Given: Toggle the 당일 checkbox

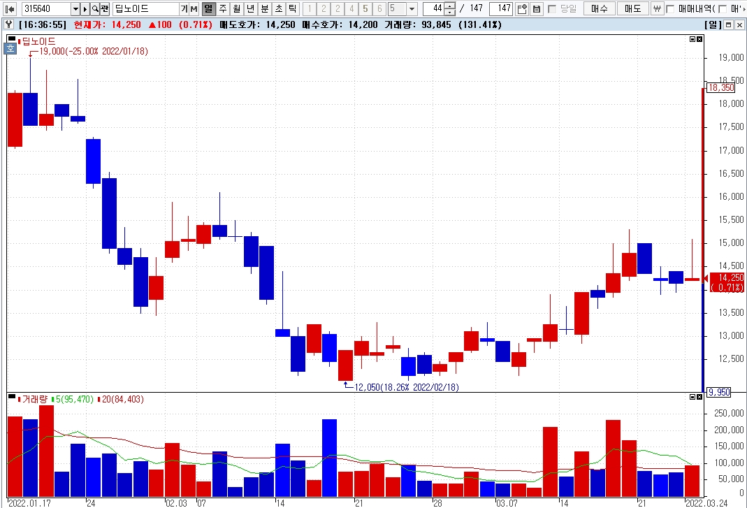Looking at the screenshot, I should coord(552,8).
